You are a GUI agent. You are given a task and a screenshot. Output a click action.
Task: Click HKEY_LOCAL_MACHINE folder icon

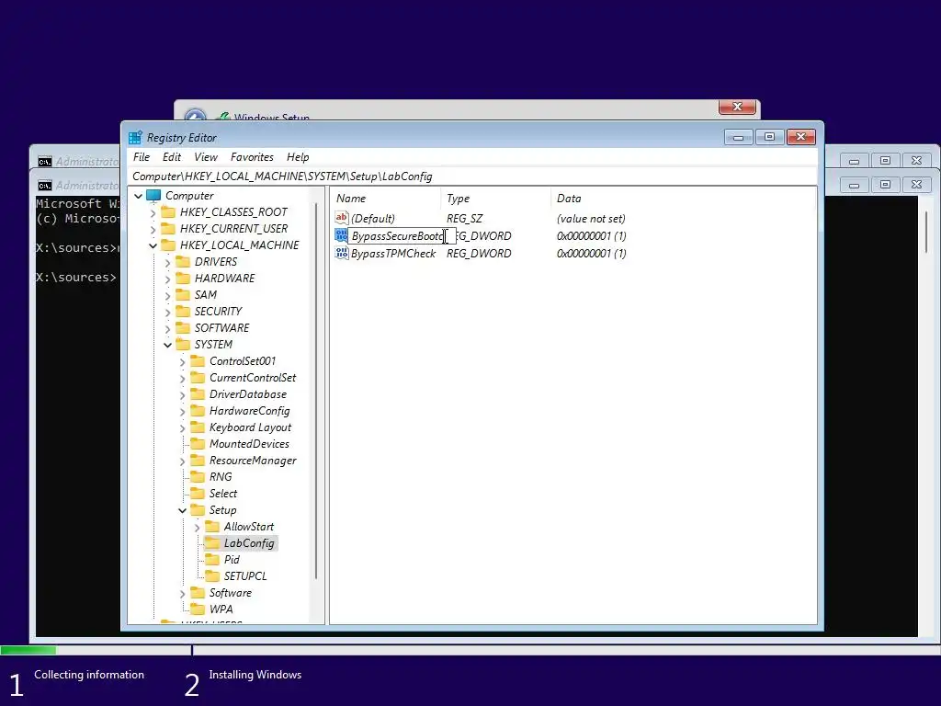(x=169, y=245)
